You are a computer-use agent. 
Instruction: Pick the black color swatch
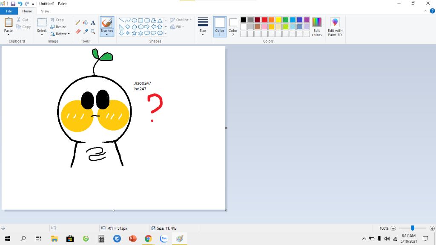pyautogui.click(x=243, y=20)
